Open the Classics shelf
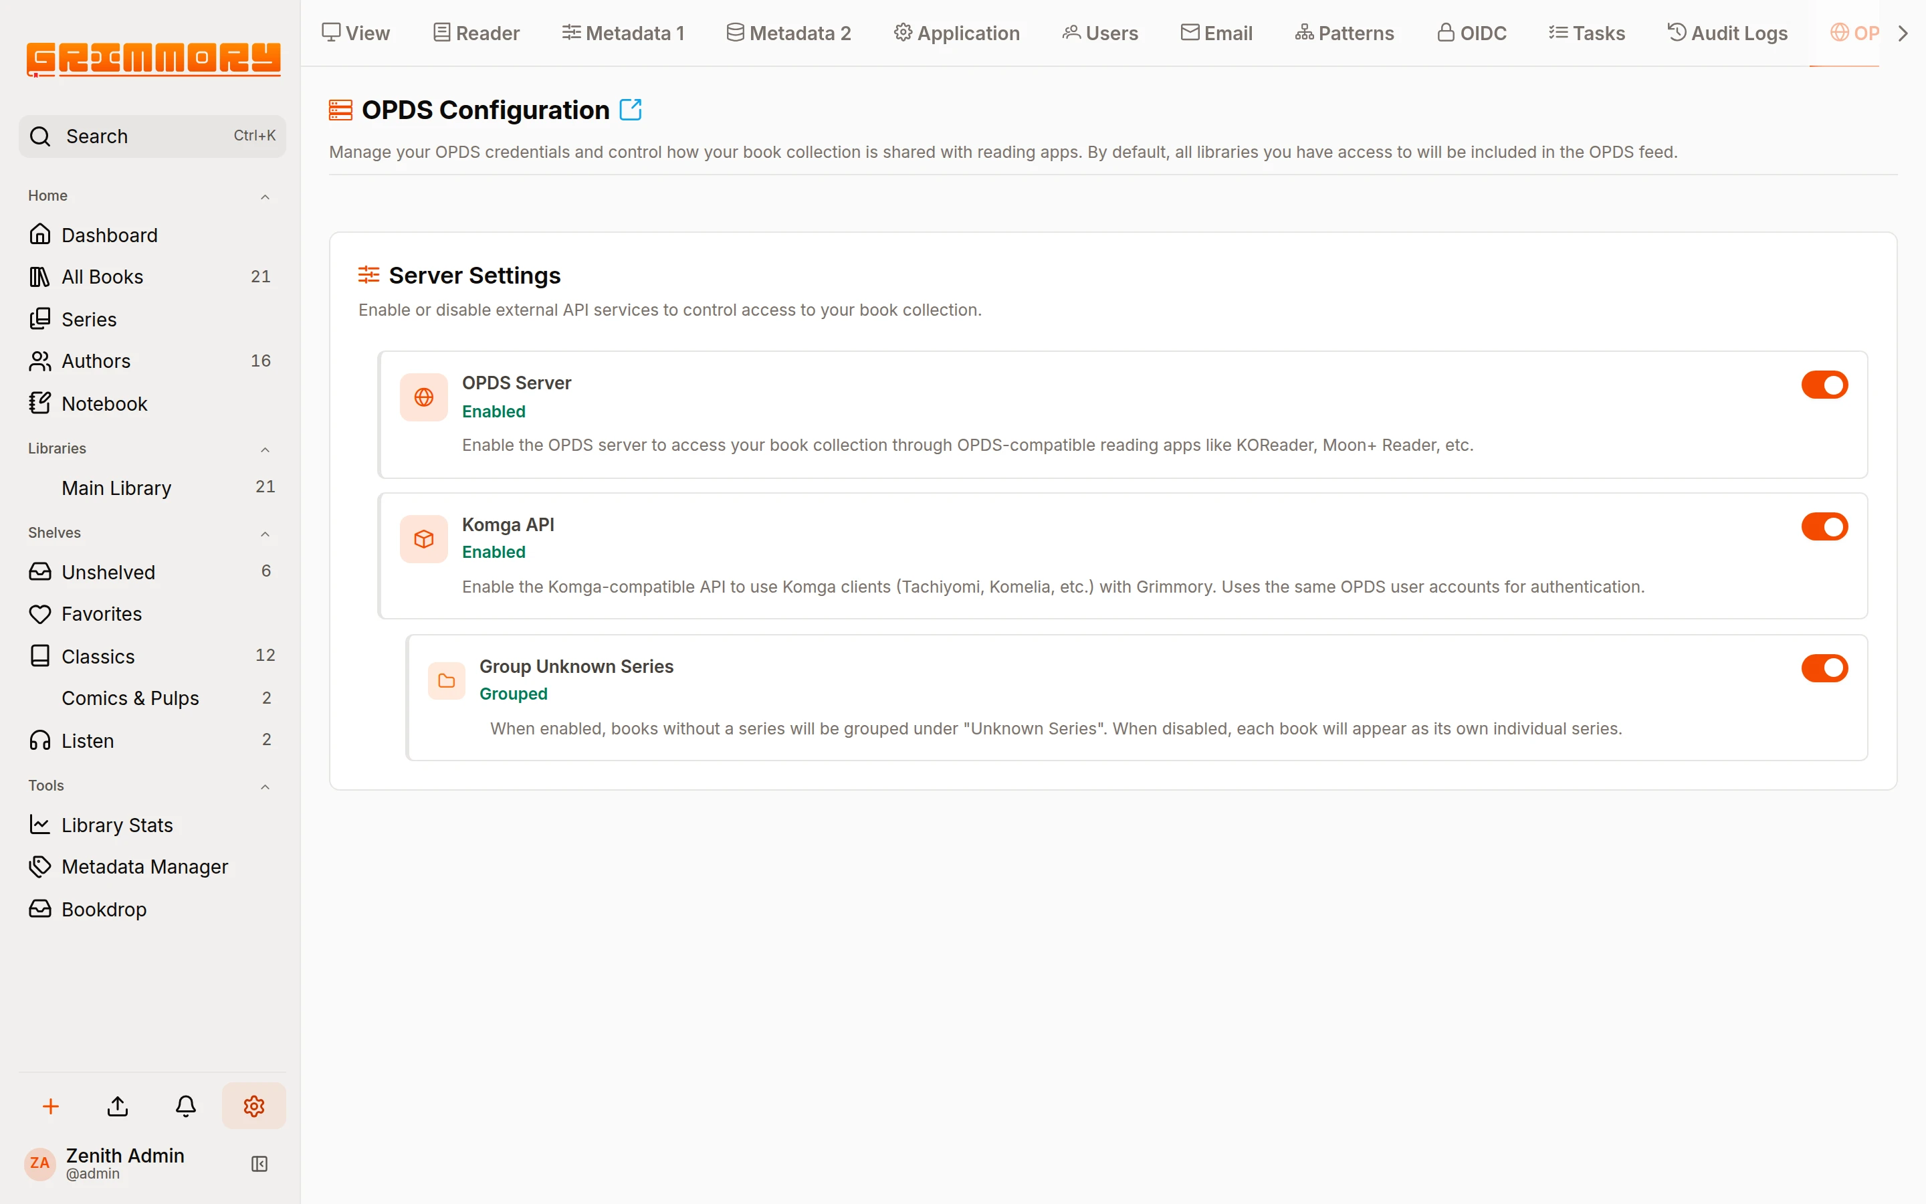This screenshot has width=1926, height=1204. [152, 656]
